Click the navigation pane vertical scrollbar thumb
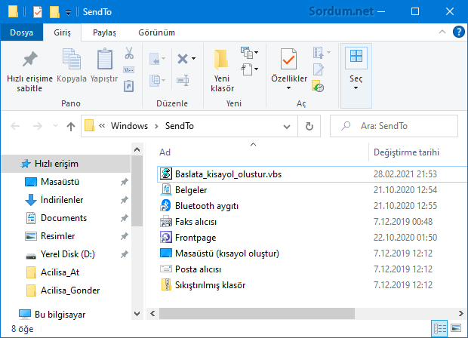The width and height of the screenshot is (468, 338). click(x=137, y=191)
